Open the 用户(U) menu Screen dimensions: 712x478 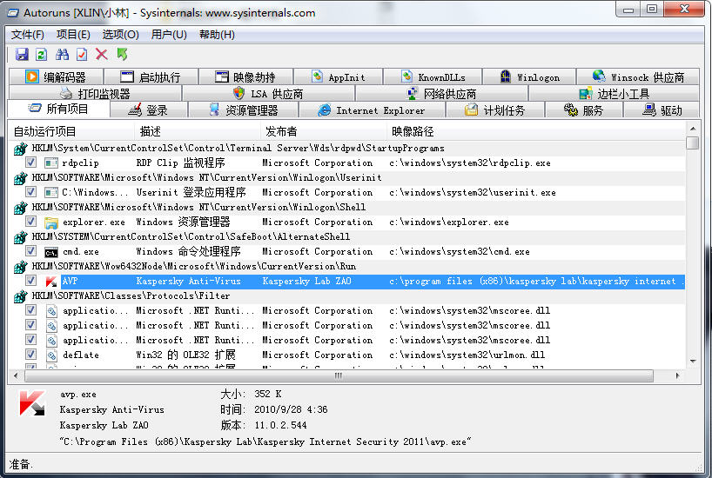(x=169, y=35)
